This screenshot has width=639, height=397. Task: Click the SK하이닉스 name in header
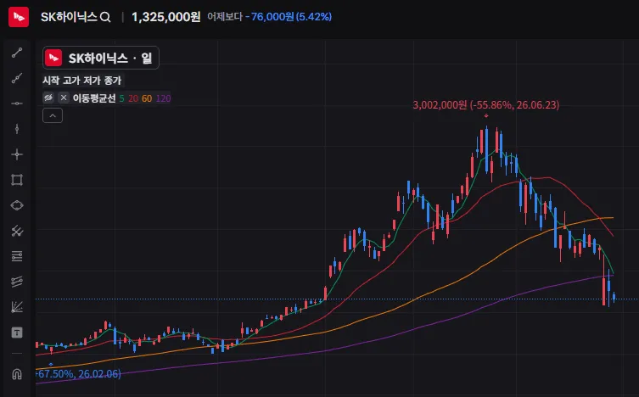(x=69, y=17)
